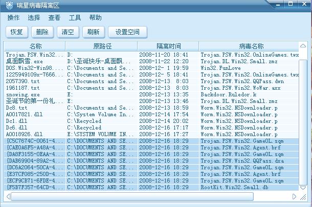
Task: Open the 帮助 menu
Action: click(x=95, y=18)
